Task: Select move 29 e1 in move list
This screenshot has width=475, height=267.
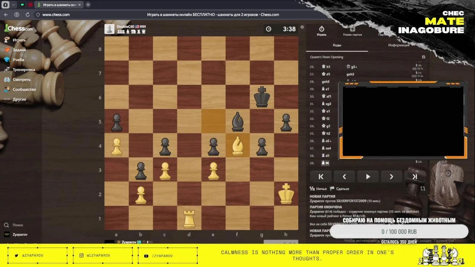Action: point(325,89)
